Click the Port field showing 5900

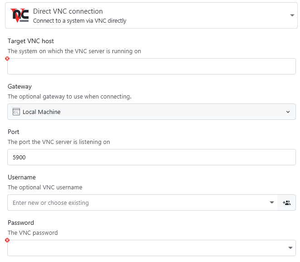[x=151, y=157]
